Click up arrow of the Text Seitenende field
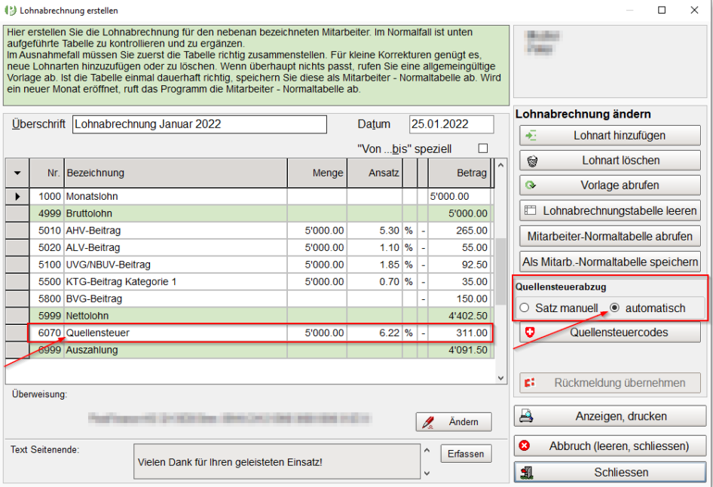This screenshot has height=487, width=713. click(427, 451)
